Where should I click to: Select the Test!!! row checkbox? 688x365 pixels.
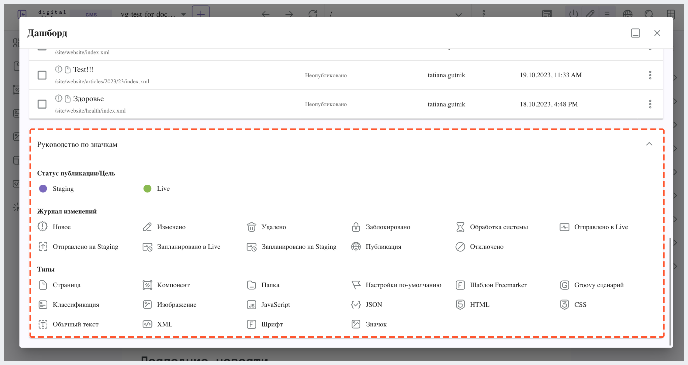tap(42, 75)
